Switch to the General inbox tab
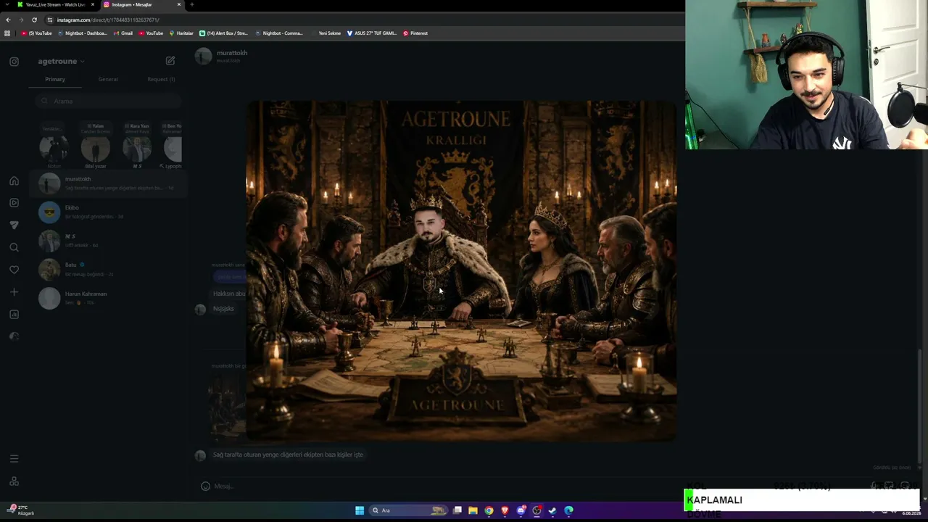The image size is (928, 522). pyautogui.click(x=108, y=79)
